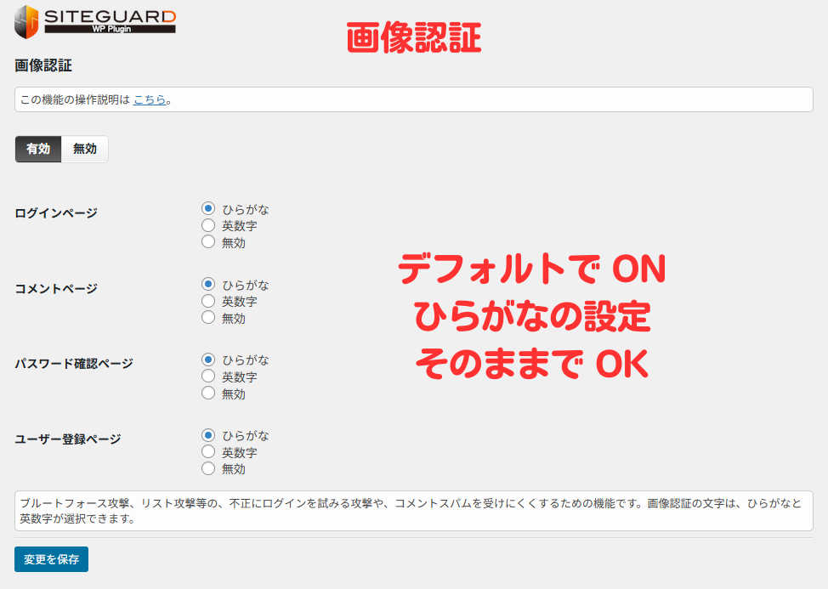828x589 pixels.
Task: Select 英数字 for the ユーザー登録ページ
Action: 207,451
